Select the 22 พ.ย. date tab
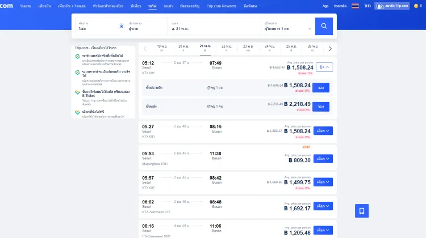The height and width of the screenshot is (238, 426). tap(227, 48)
